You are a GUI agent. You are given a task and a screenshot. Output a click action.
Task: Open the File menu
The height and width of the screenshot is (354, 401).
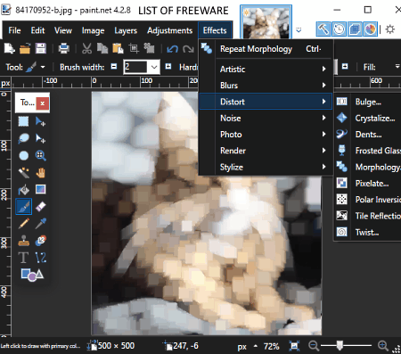click(x=14, y=30)
